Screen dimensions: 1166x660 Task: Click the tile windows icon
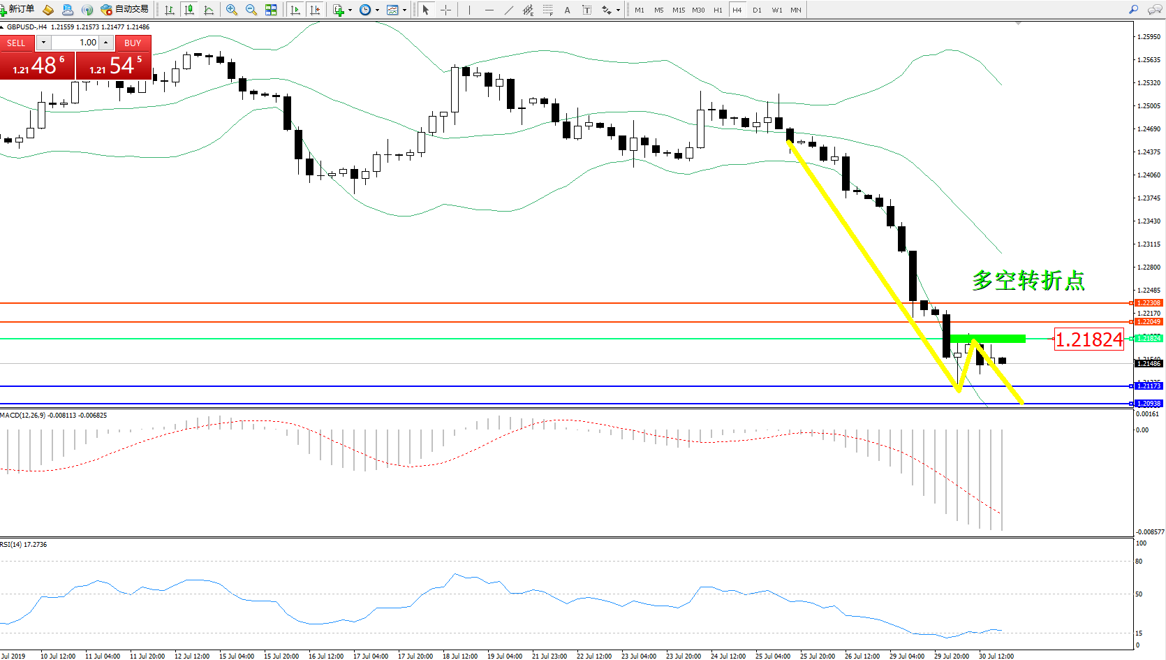point(271,10)
